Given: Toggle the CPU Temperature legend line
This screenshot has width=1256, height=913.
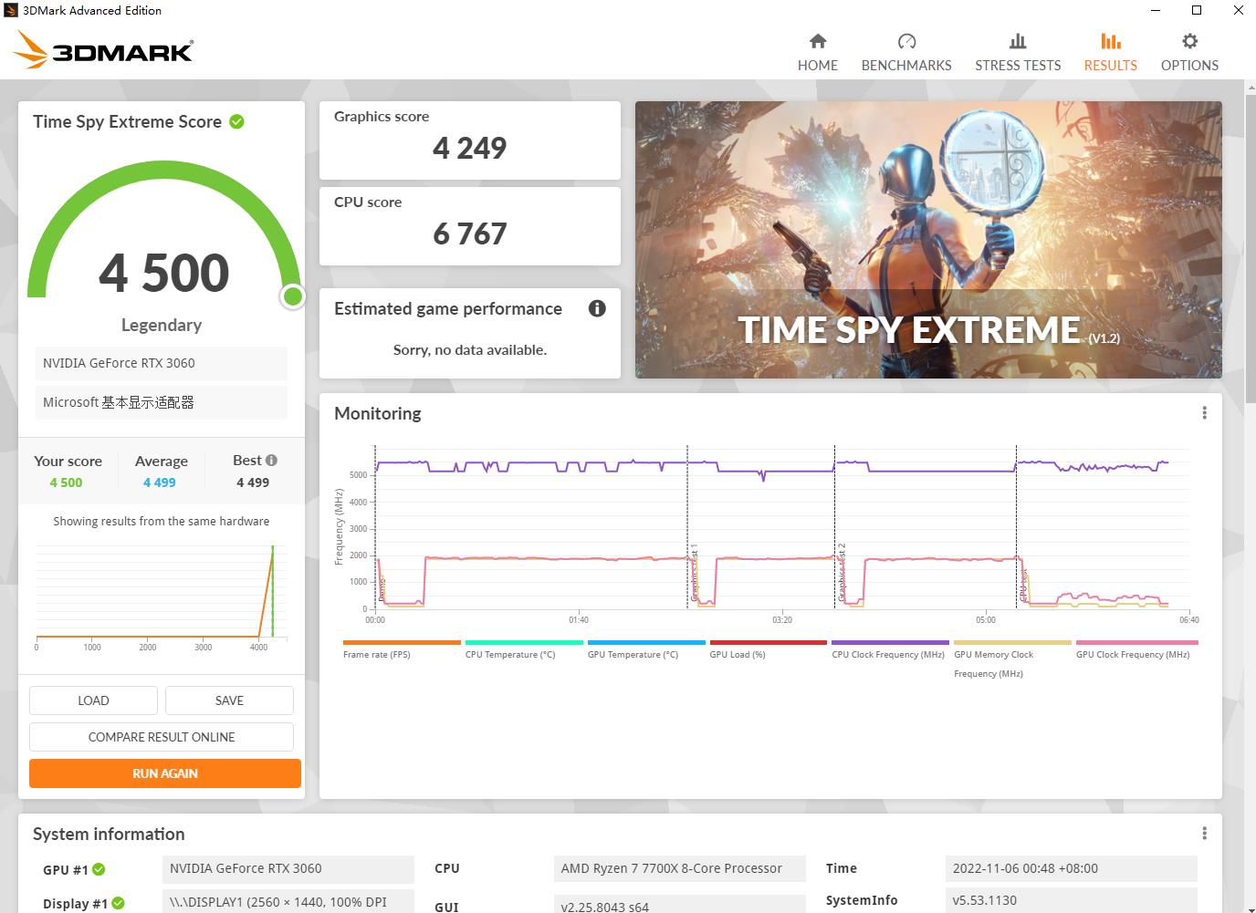Looking at the screenshot, I should [x=524, y=649].
